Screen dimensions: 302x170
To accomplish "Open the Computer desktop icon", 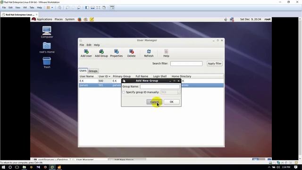I will (47, 32).
